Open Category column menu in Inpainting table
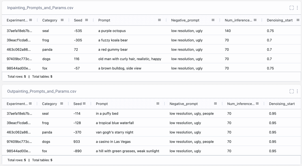Screen dimensions: 302x166 click(62, 20)
